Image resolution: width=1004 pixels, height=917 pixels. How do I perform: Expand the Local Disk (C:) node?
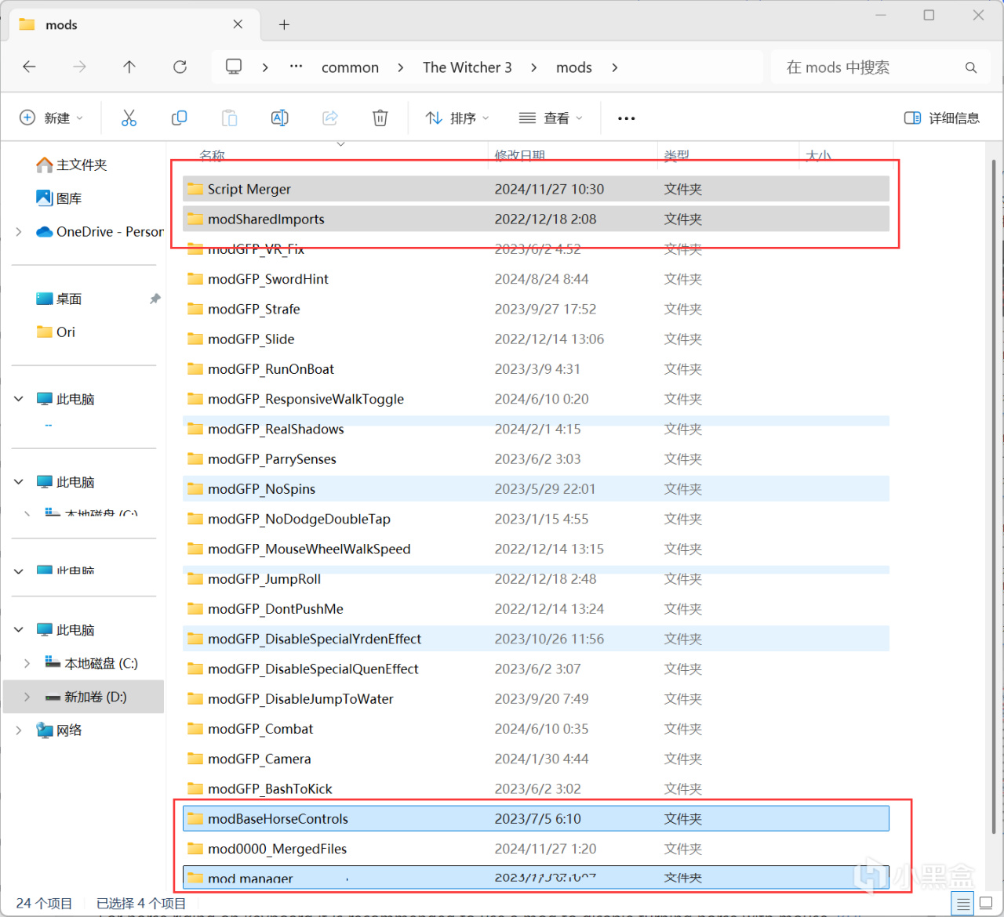(27, 664)
